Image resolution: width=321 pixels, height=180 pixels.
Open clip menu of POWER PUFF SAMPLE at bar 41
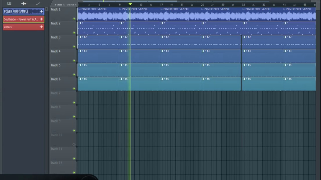[x=285, y=9]
